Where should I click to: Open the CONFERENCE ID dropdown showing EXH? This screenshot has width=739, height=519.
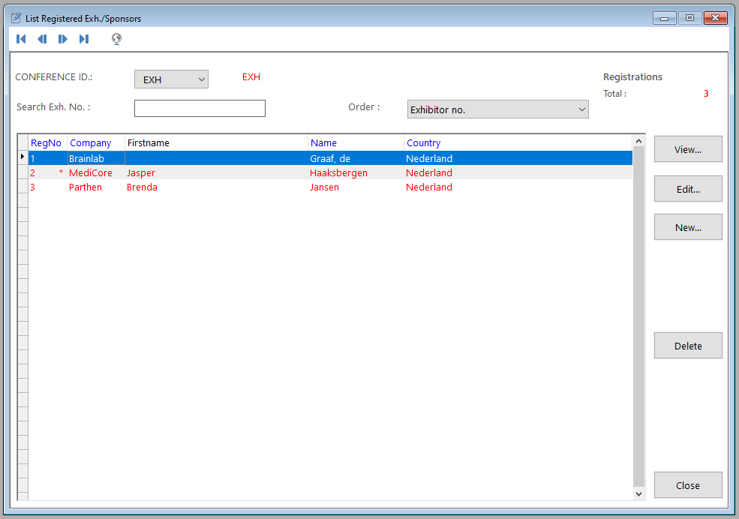171,79
